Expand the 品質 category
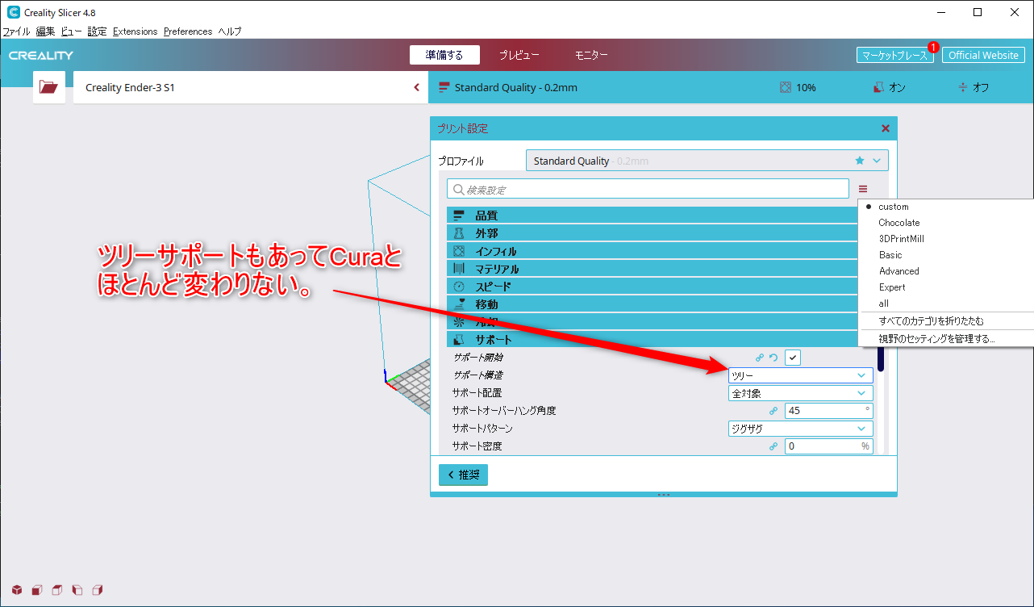The width and height of the screenshot is (1034, 607). click(652, 216)
